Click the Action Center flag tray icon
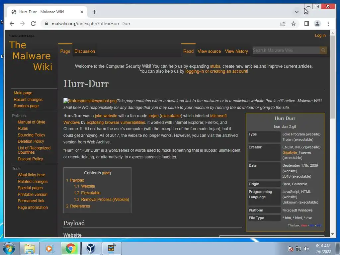The width and height of the screenshot is (340, 255). [x=290, y=249]
